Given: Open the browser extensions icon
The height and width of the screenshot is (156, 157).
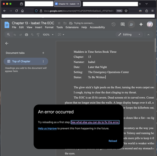Looking at the screenshot, I should [147, 11].
